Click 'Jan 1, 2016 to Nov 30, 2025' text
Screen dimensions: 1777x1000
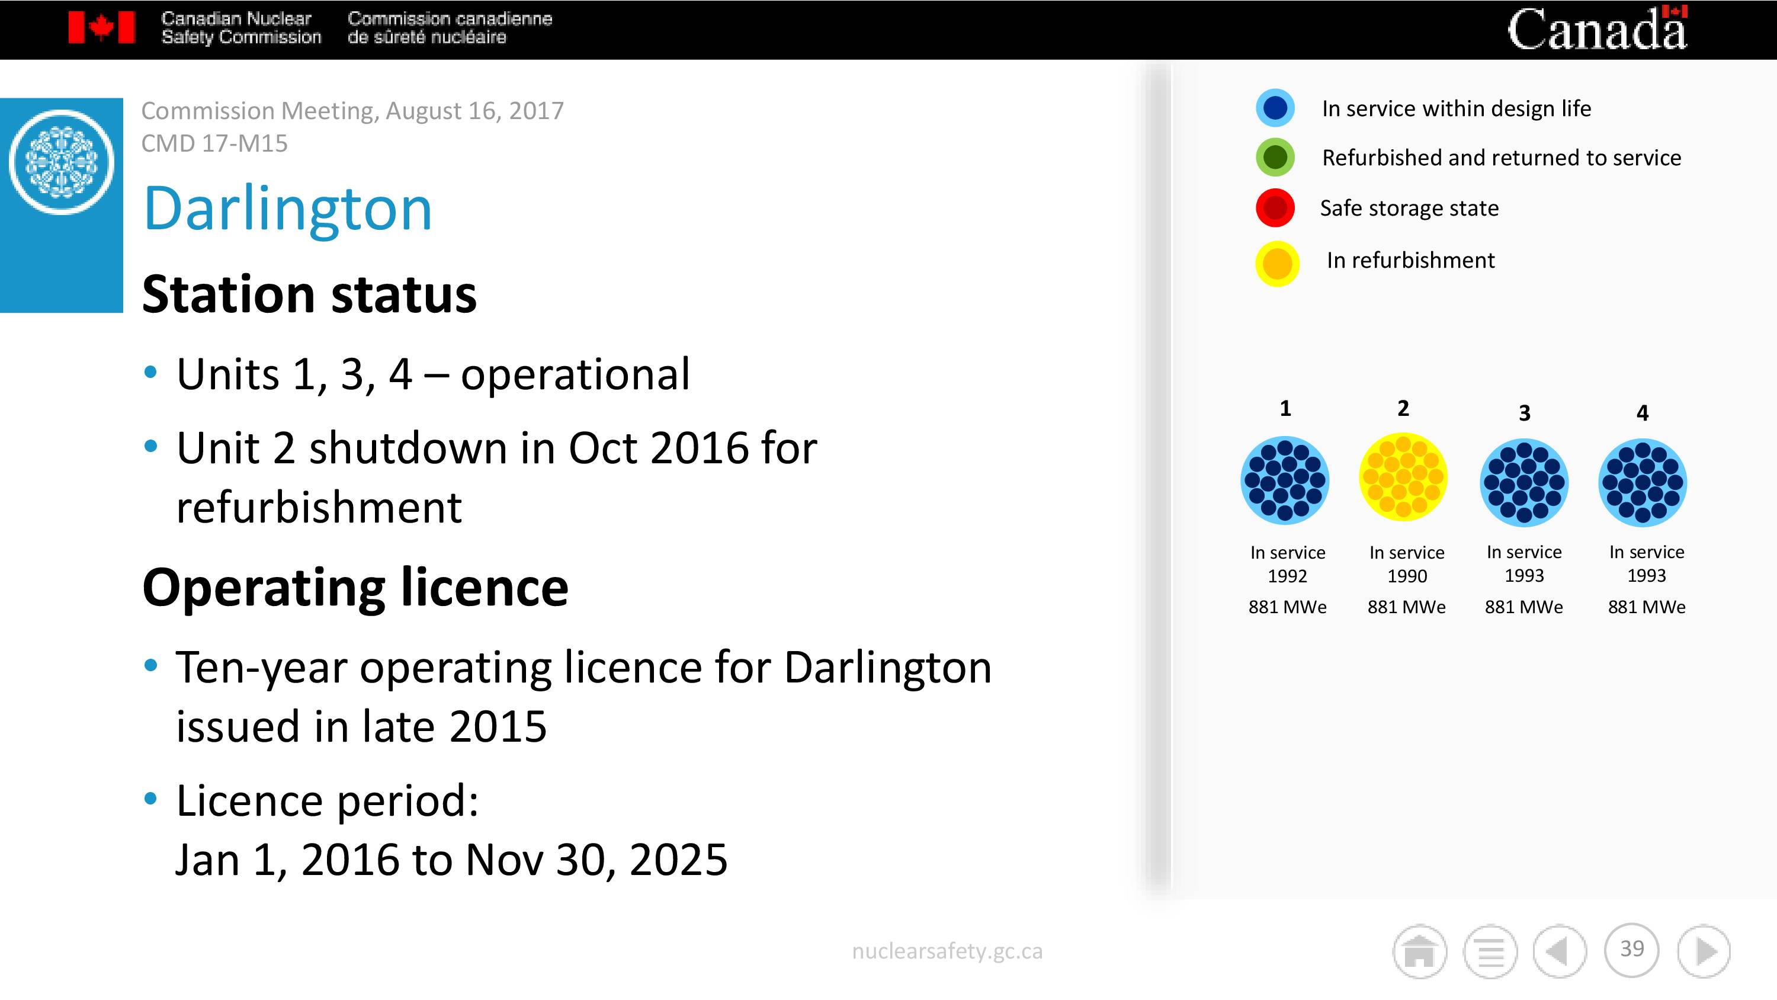pos(452,860)
